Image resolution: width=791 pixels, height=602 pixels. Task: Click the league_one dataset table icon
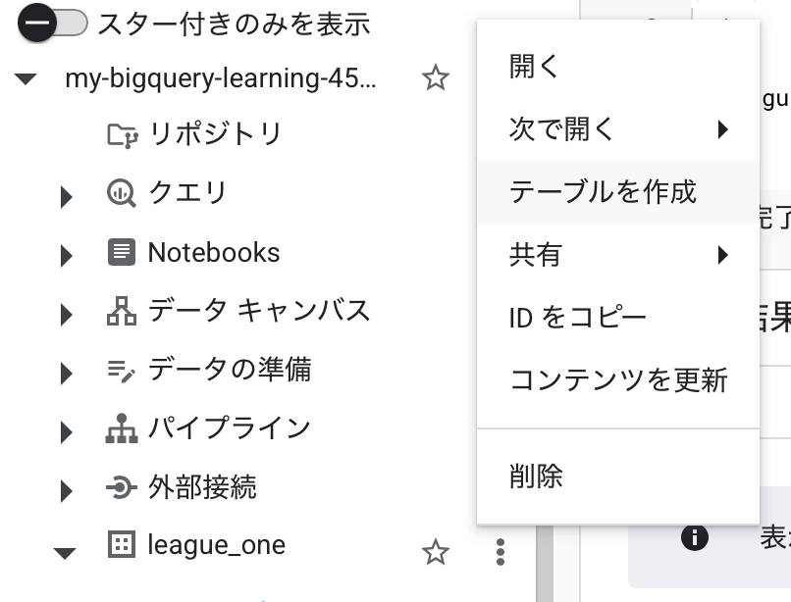tap(124, 546)
